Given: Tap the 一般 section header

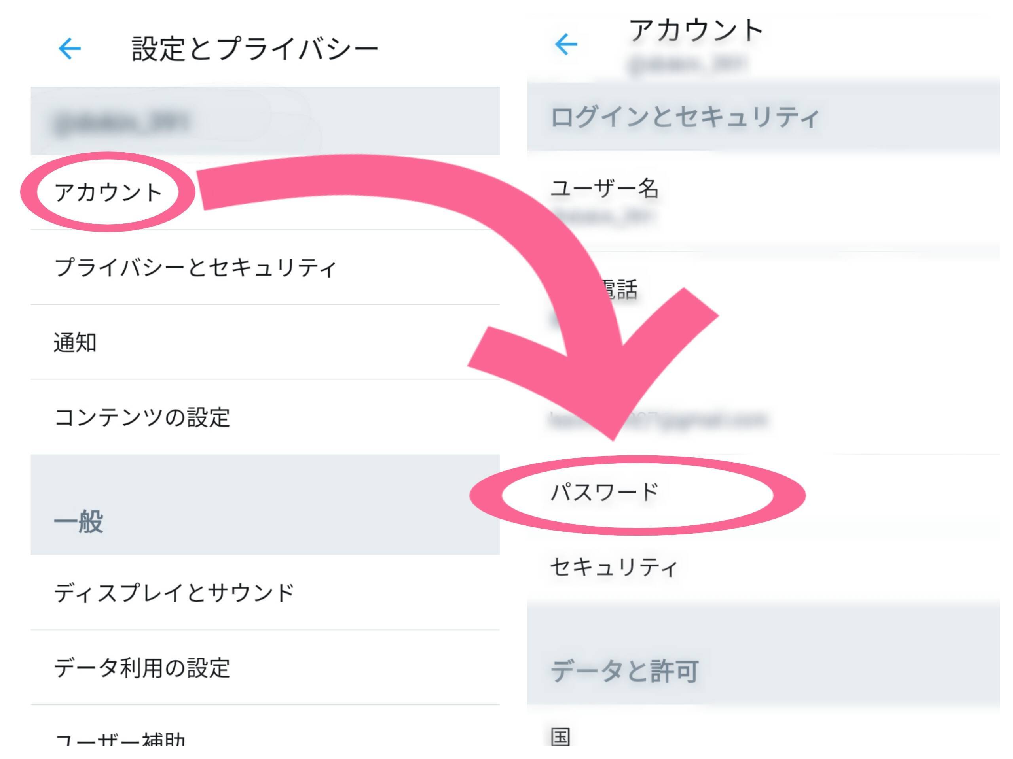Looking at the screenshot, I should click(x=79, y=521).
